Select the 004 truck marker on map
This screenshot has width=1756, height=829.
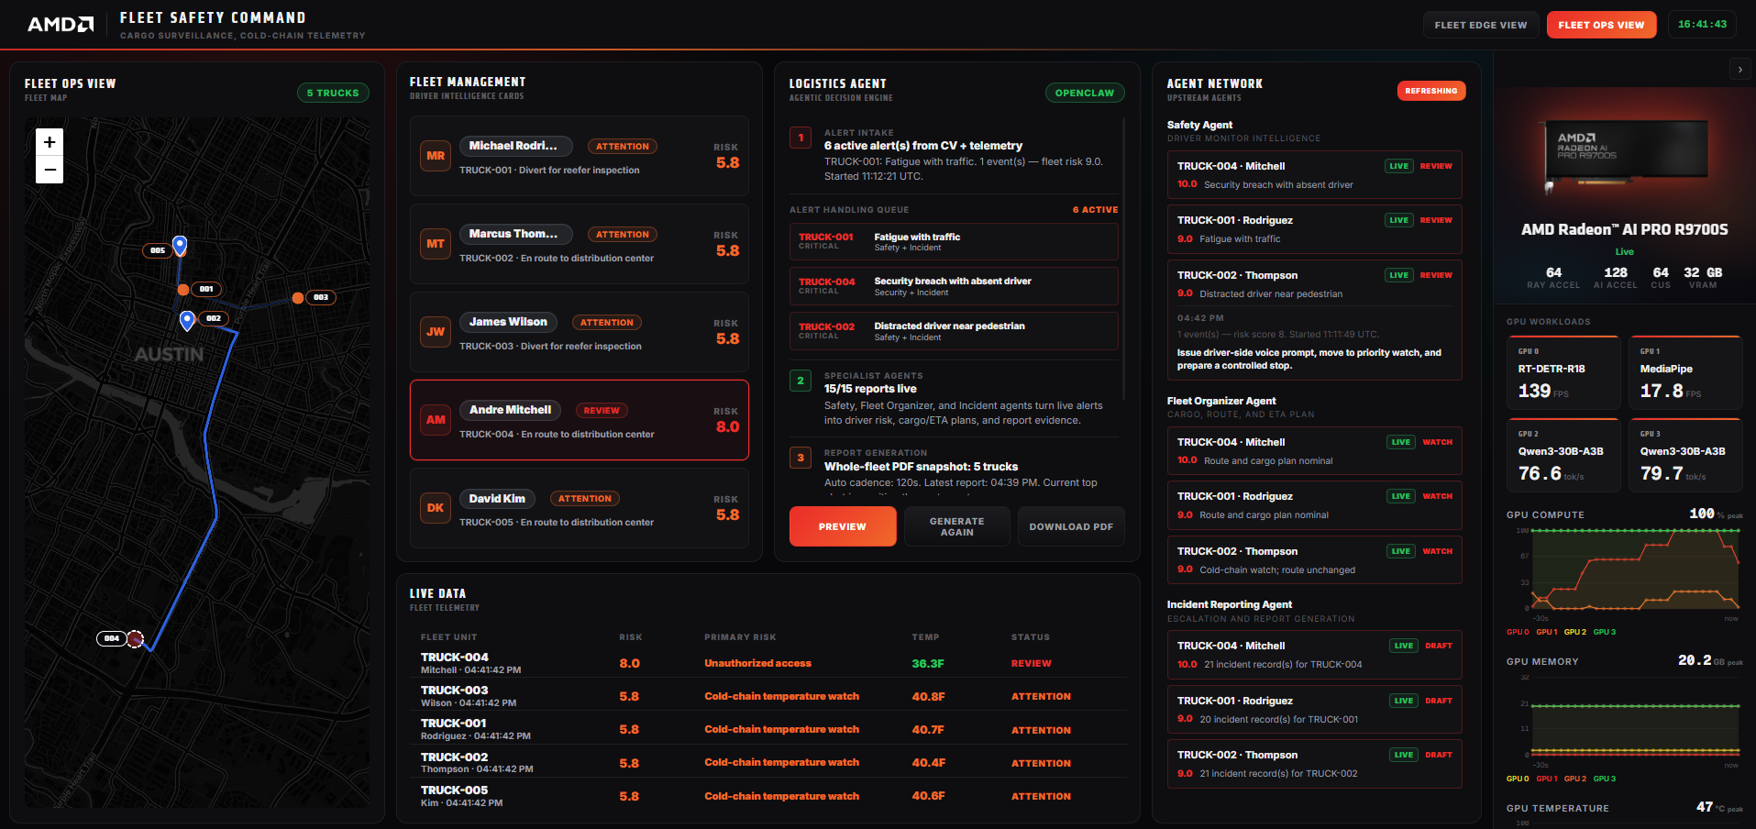(135, 638)
